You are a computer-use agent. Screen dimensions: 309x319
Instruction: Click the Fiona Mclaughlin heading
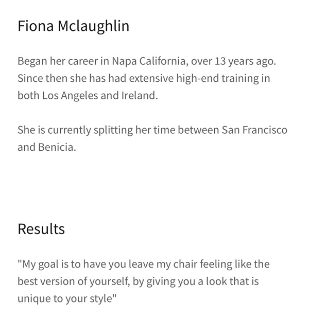coord(74,26)
